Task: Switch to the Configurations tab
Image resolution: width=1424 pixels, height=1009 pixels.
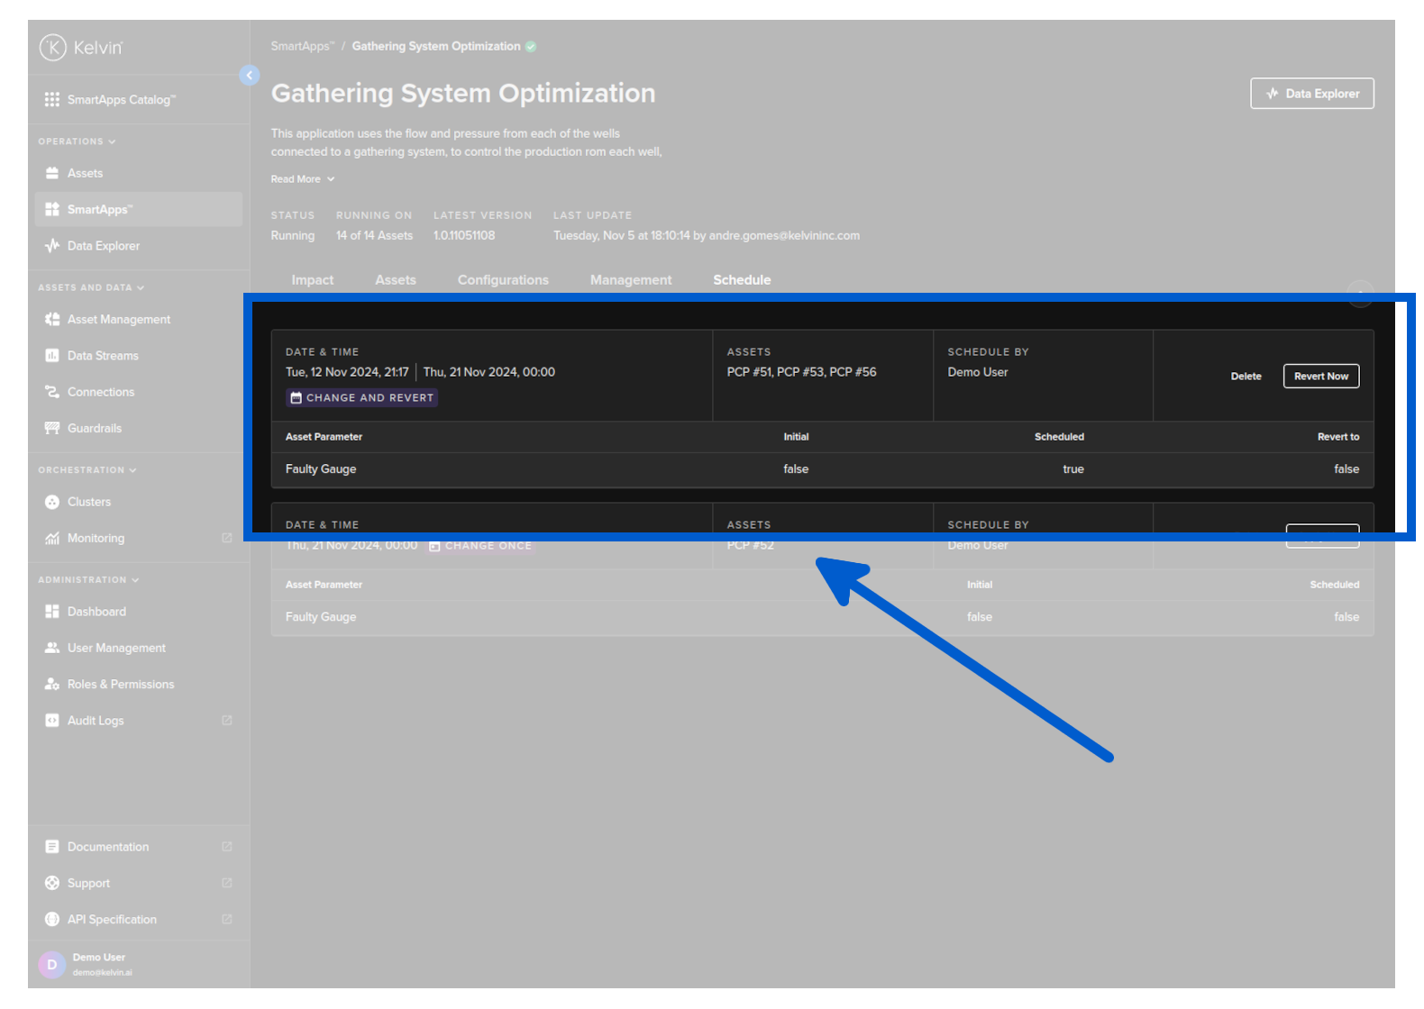Action: [502, 280]
